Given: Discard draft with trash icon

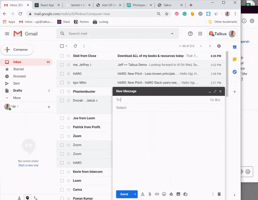Looking at the screenshot, I should coord(219,194).
